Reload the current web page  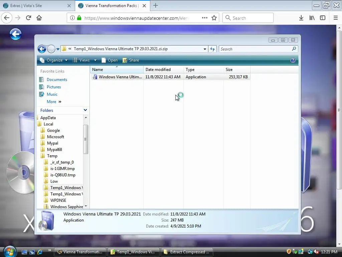(28, 18)
